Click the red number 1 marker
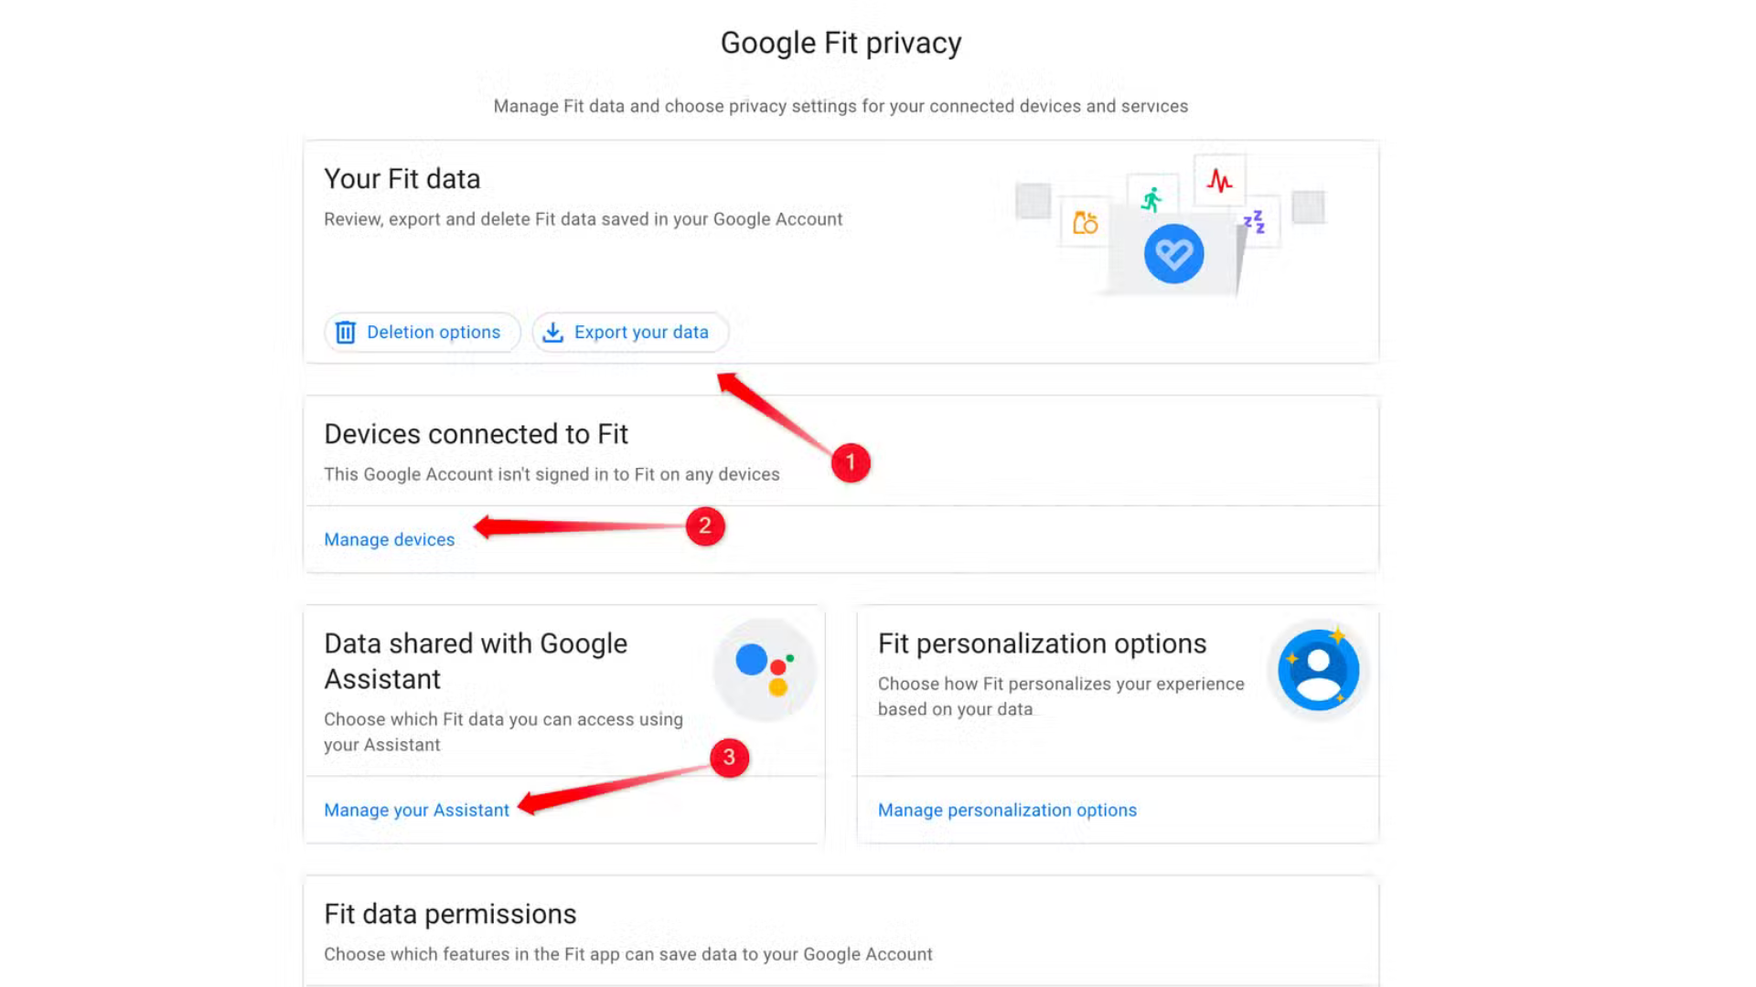The image size is (1756, 987). 851,462
